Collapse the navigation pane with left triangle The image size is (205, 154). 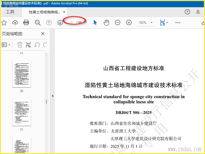[x=53, y=96]
